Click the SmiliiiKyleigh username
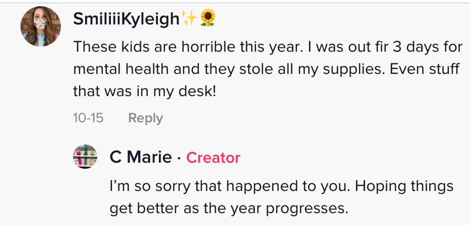 [x=127, y=19]
